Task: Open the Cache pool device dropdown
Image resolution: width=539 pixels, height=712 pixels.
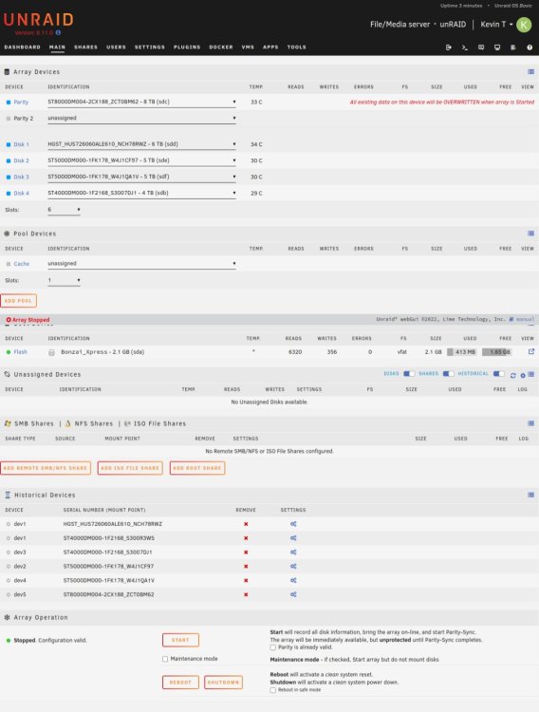Action: [x=141, y=264]
